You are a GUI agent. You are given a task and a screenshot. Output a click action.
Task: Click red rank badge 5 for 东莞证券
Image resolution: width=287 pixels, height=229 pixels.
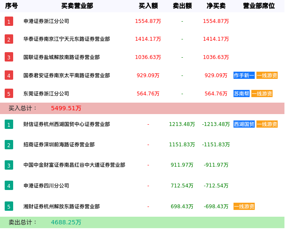pyautogui.click(x=9, y=94)
